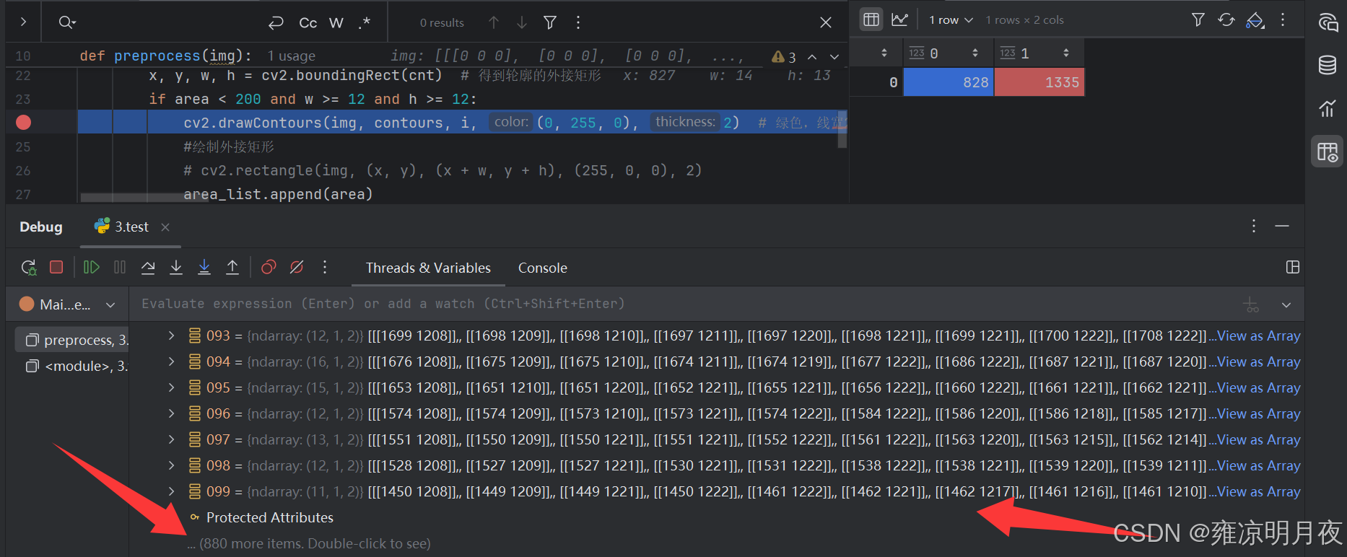Toggle data view cell coloring icon
This screenshot has height=557, width=1347.
(x=1255, y=20)
